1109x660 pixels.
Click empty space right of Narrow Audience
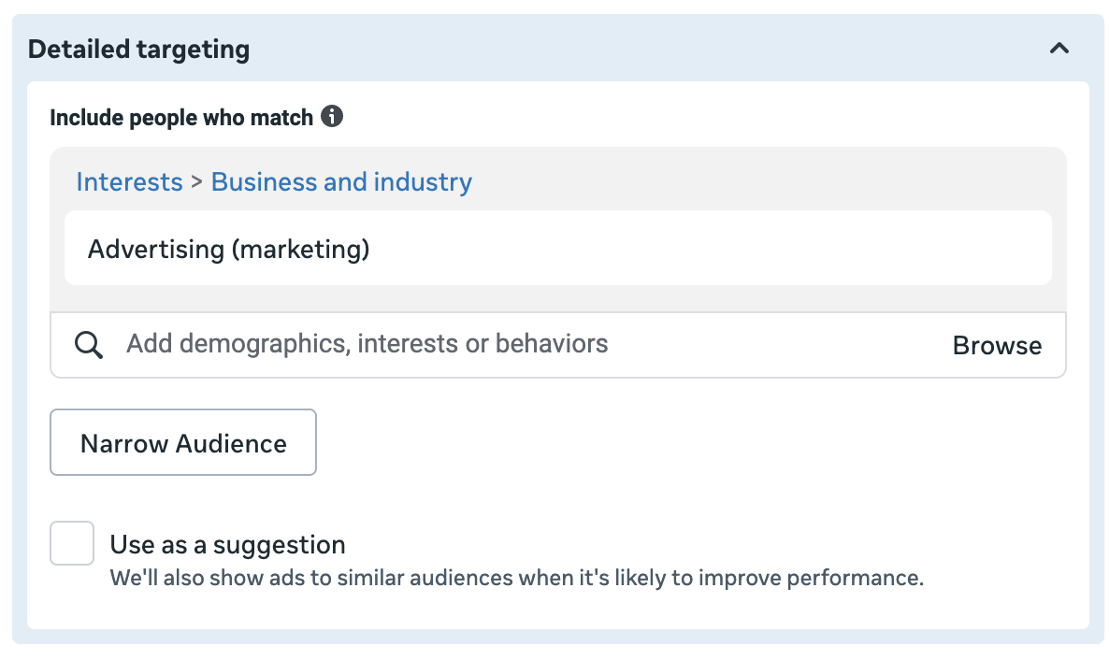click(655, 442)
